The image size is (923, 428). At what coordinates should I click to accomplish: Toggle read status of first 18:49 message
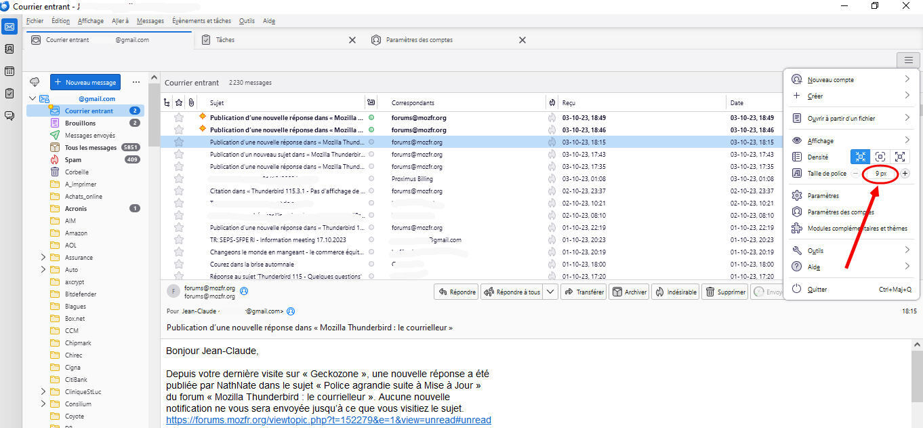click(x=371, y=118)
